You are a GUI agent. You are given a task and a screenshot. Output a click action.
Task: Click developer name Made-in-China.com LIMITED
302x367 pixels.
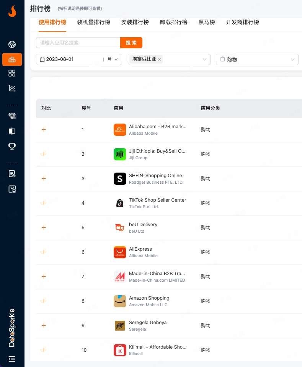(x=157, y=281)
